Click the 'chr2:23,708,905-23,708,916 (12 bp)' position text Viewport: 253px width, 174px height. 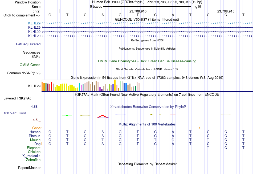[175, 2]
